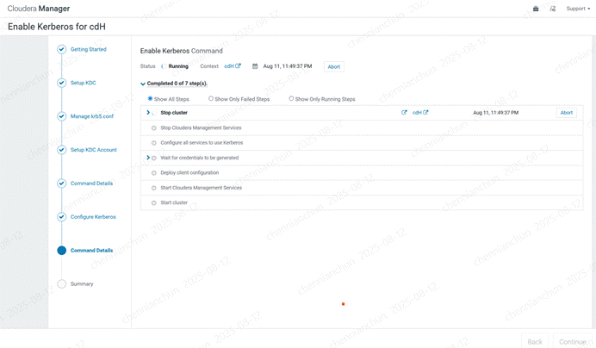Collapse the Completed 0 of 7 steps section
Viewport: 596px width, 348px height.
[143, 84]
